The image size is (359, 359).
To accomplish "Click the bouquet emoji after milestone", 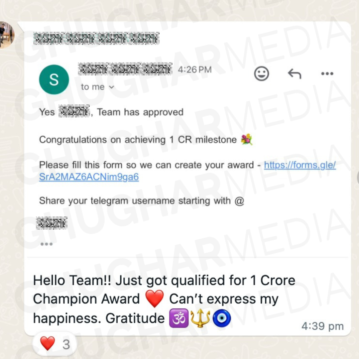I will (x=247, y=139).
